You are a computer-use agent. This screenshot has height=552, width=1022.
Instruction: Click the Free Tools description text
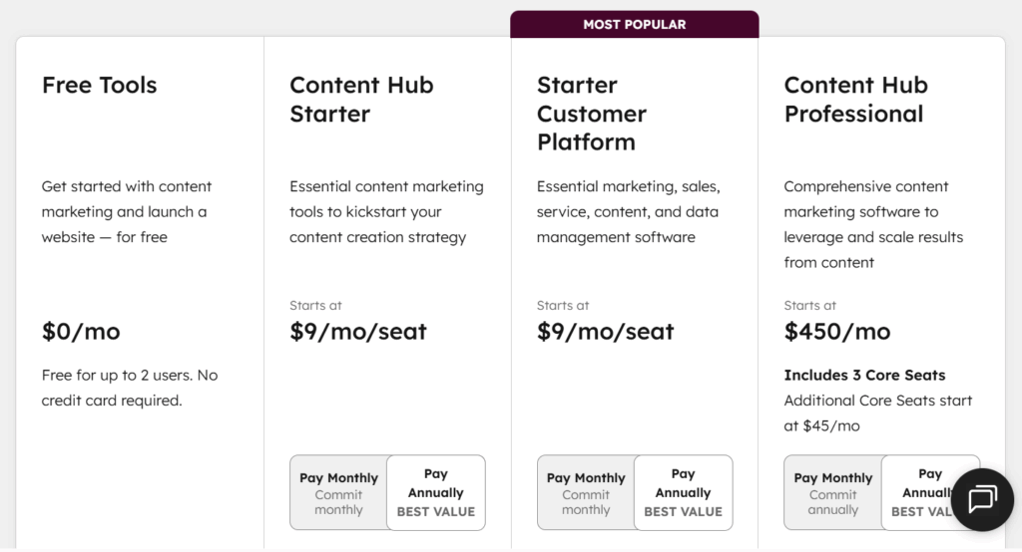point(127,211)
